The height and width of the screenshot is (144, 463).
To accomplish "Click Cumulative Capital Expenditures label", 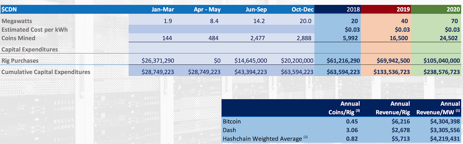I will (x=46, y=72).
